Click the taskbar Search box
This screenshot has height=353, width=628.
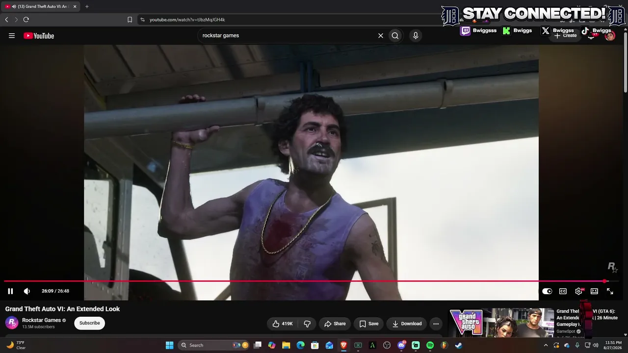(213, 345)
